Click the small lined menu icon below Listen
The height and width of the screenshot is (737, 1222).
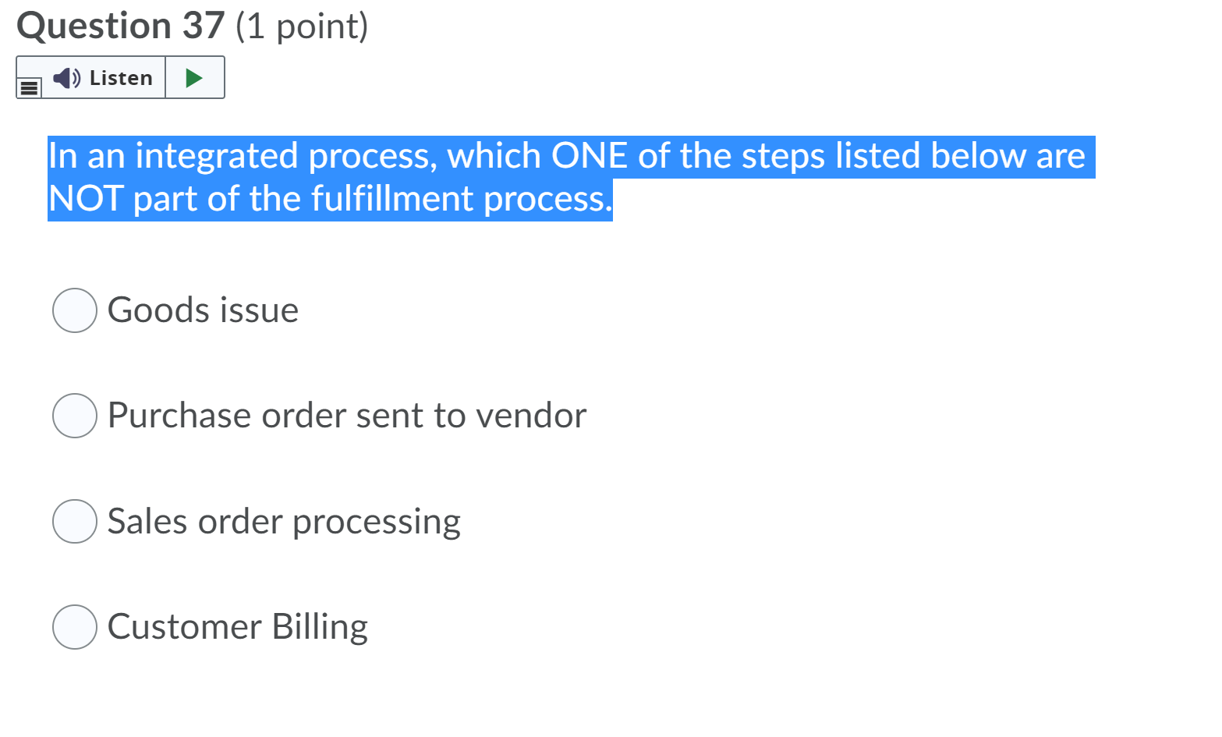point(29,87)
